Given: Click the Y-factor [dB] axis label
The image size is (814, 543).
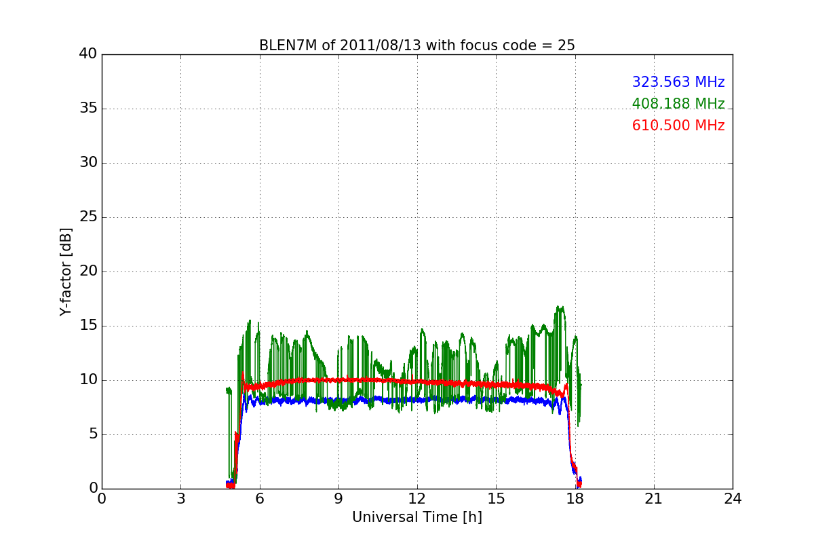Looking at the screenshot, I should [x=65, y=271].
